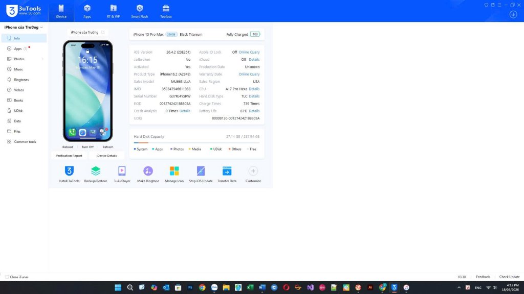
Task: Open iCloud Details link
Action: click(x=254, y=60)
